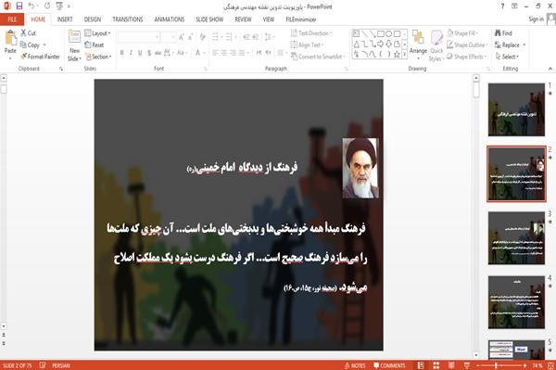Switch to the Transitions tab
Screen dimensions: 556x370
[x=128, y=19]
